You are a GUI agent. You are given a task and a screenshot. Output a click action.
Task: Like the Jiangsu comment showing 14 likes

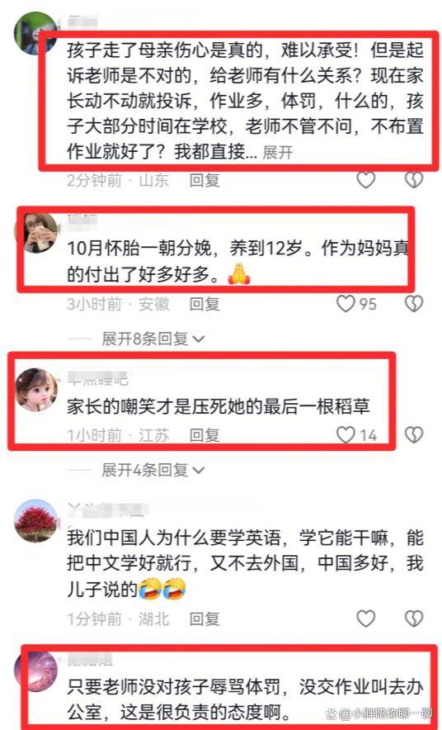(x=346, y=435)
